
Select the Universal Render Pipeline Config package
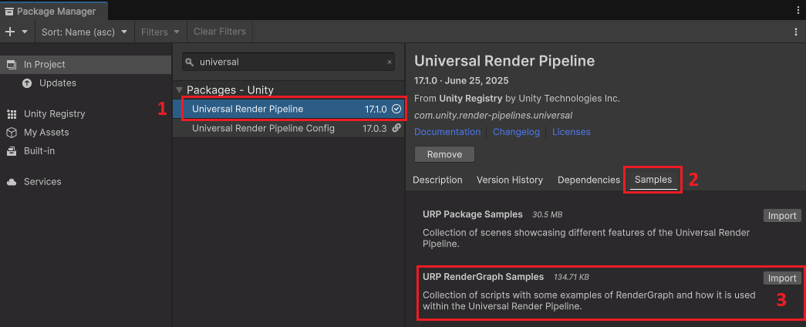289,128
